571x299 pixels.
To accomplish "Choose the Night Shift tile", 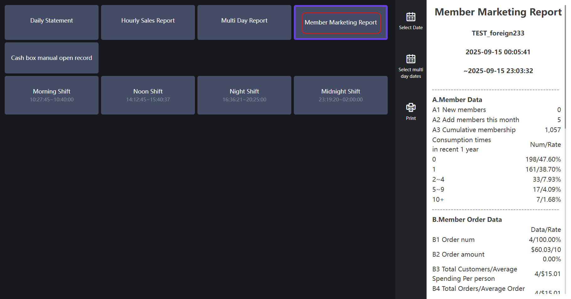I will click(244, 95).
